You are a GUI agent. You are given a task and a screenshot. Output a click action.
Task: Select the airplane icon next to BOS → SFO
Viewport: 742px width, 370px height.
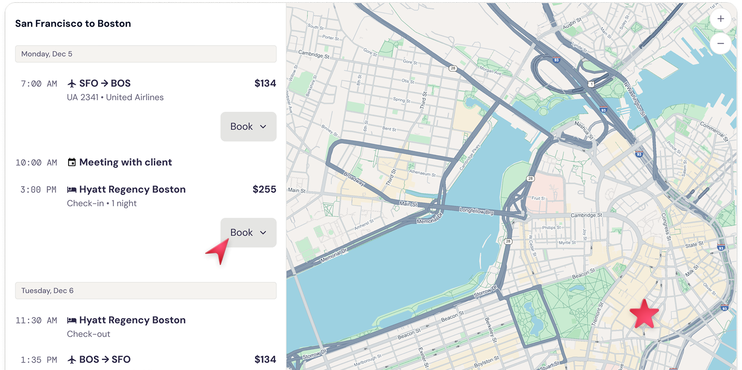tap(72, 359)
